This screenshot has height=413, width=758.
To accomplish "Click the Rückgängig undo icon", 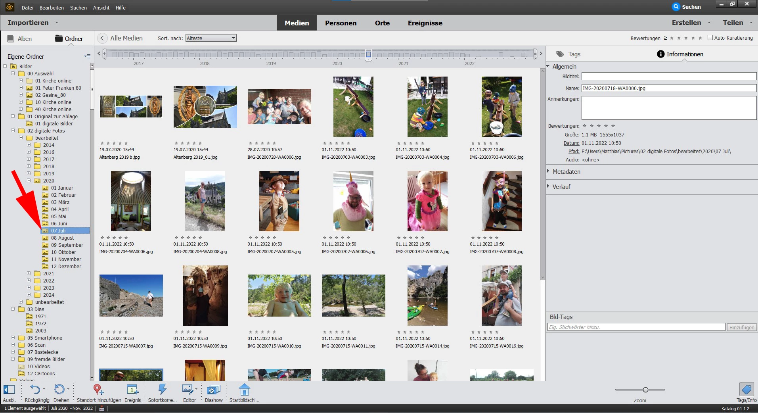I will click(35, 390).
